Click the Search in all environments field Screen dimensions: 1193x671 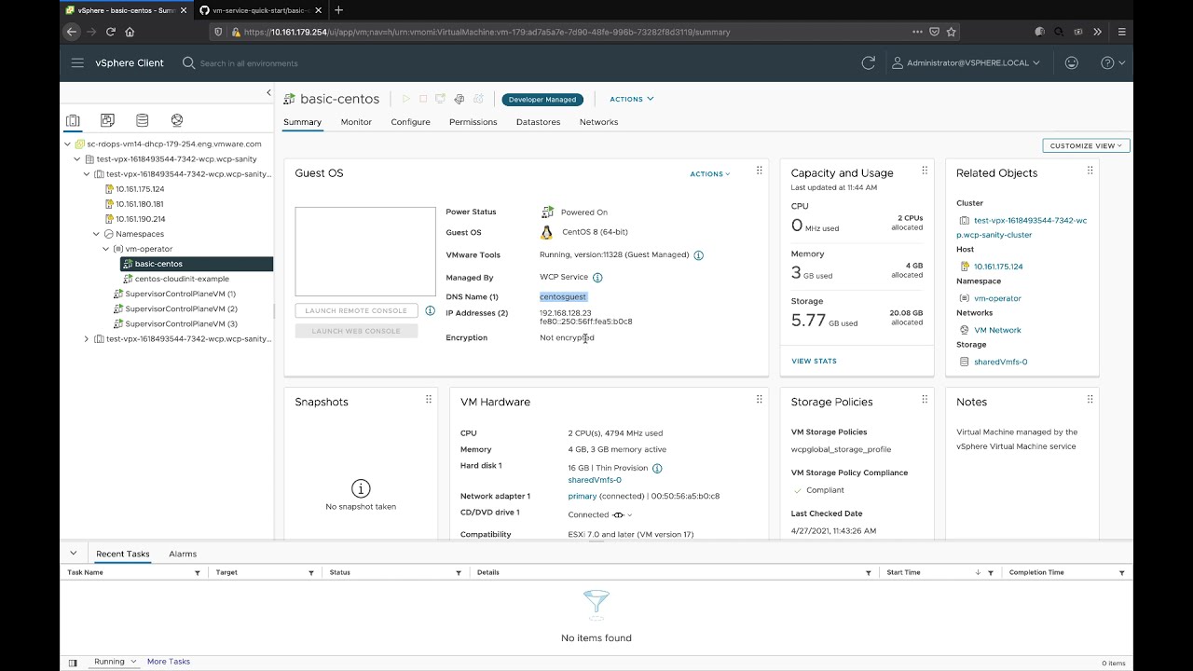249,63
